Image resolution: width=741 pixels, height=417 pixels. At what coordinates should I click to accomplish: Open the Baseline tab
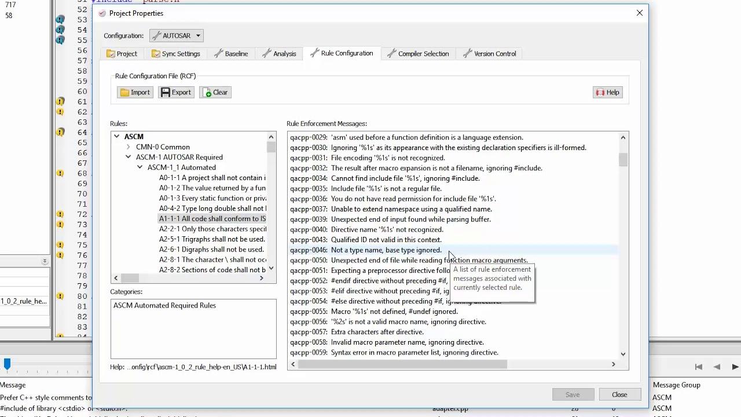pos(231,54)
